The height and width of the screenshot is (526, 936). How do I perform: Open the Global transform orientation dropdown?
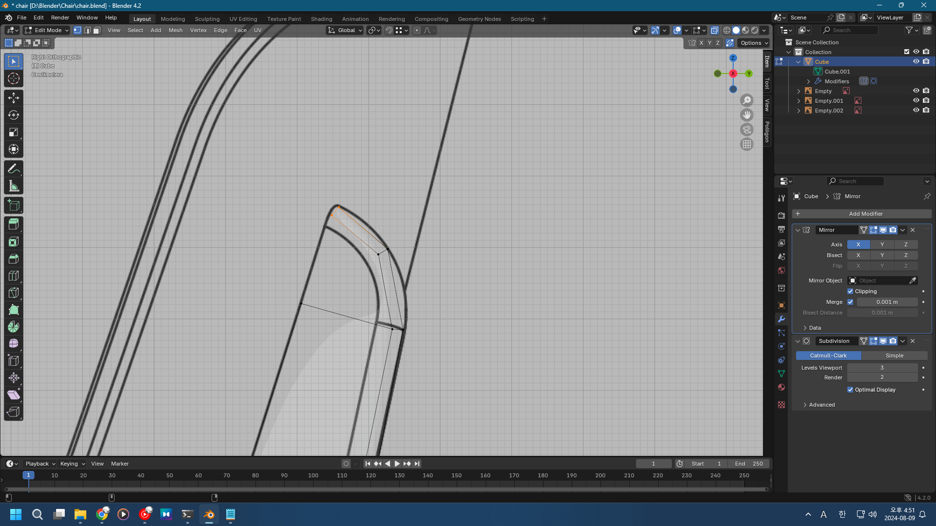pos(345,30)
